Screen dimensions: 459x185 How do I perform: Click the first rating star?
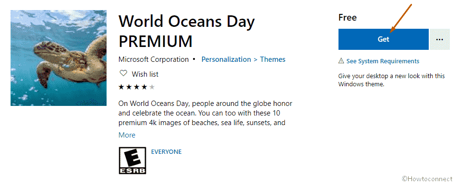coord(121,87)
